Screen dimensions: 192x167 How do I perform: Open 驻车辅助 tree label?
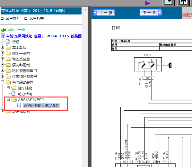click(x=25, y=88)
